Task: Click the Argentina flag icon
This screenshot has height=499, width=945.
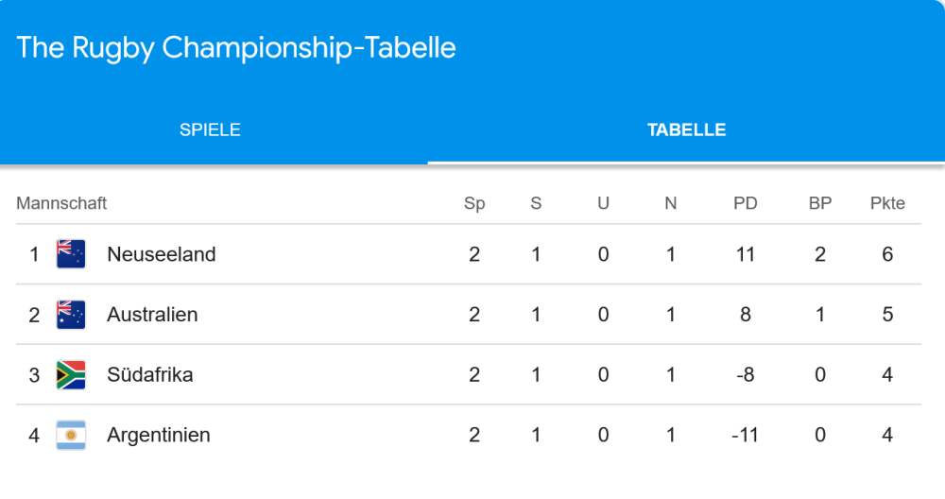Action: click(71, 436)
